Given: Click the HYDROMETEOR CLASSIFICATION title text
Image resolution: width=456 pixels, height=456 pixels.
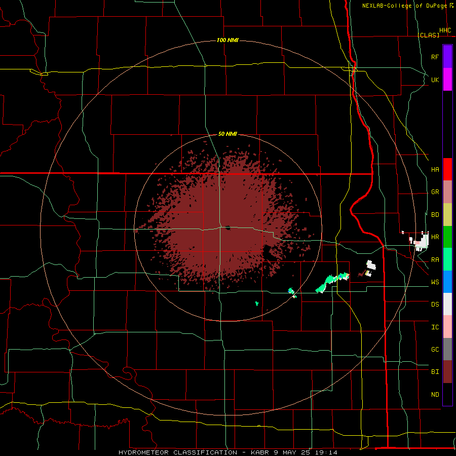Looking at the screenshot, I should (x=178, y=452).
